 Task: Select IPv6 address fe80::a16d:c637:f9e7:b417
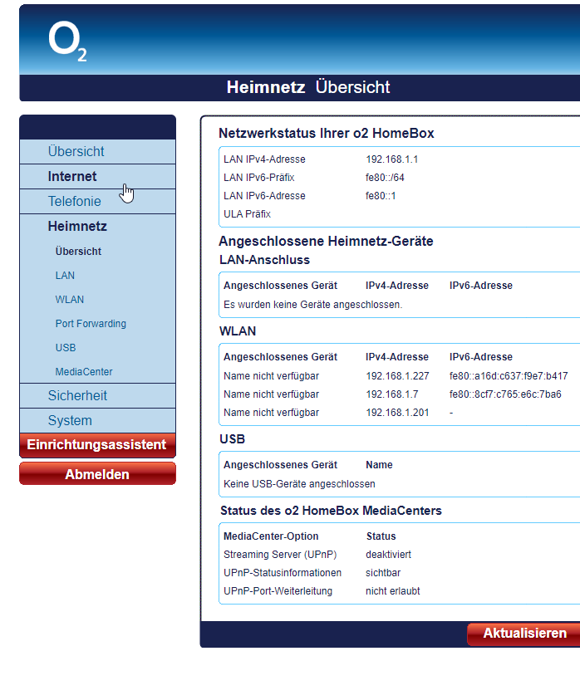click(509, 376)
